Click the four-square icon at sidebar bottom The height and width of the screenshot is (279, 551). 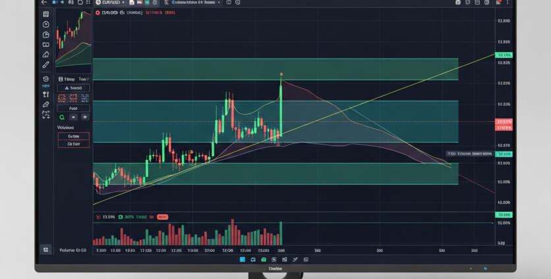coord(45,249)
